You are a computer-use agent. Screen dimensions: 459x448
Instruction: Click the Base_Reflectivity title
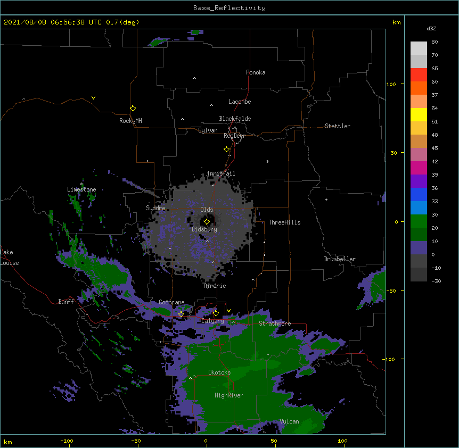(229, 8)
